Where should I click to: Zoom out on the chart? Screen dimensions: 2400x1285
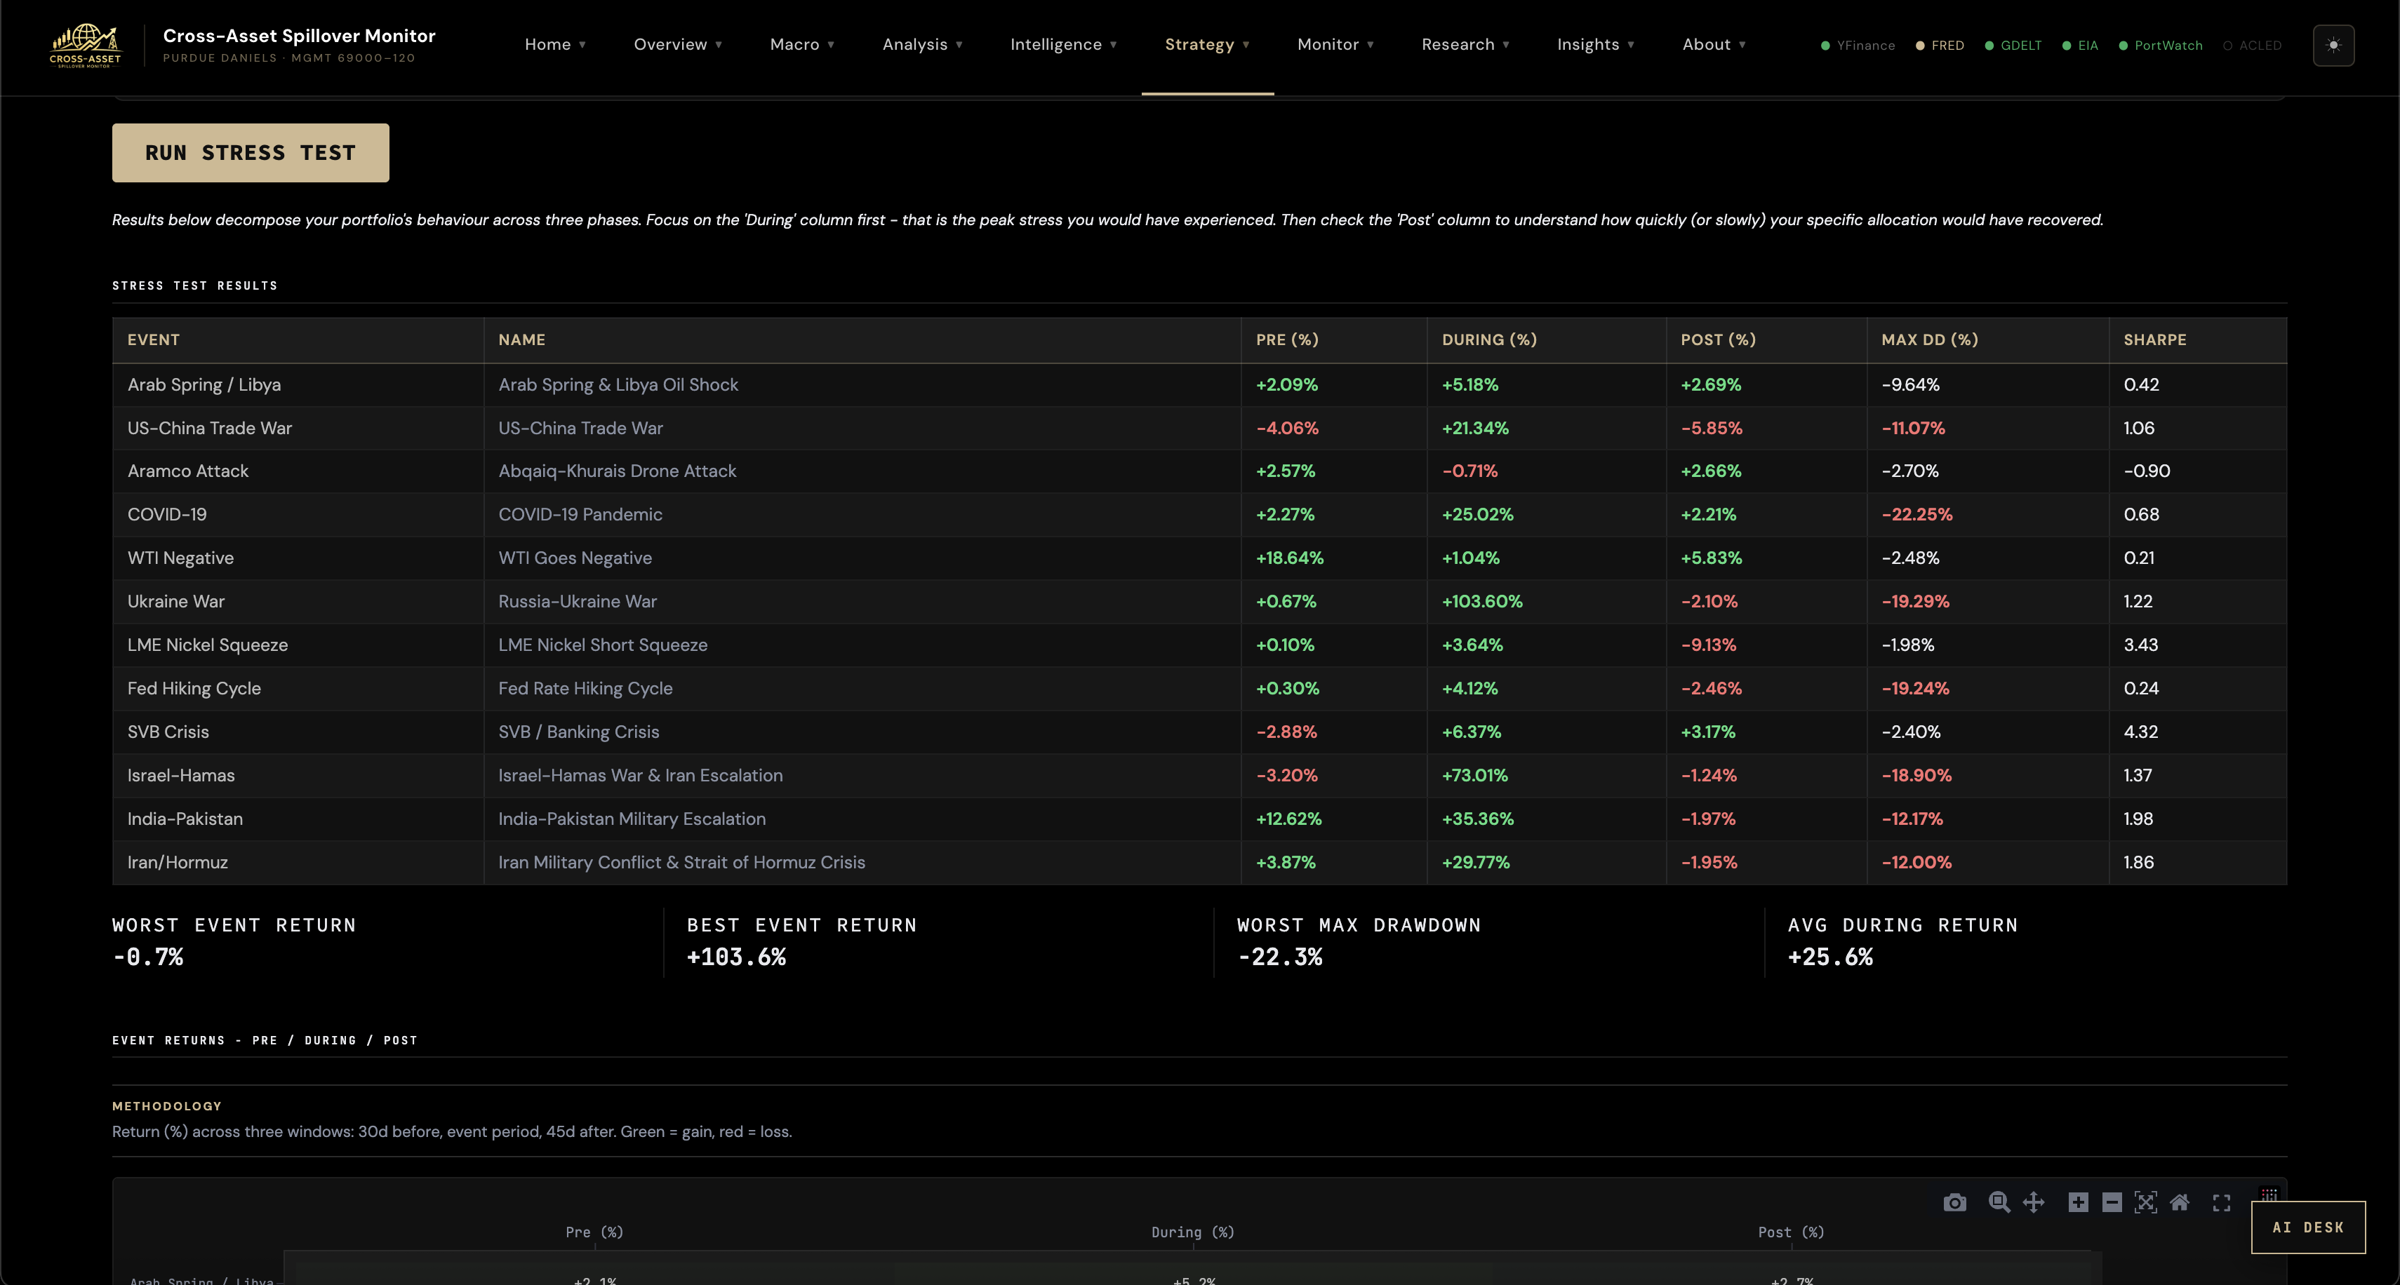pos(2112,1202)
